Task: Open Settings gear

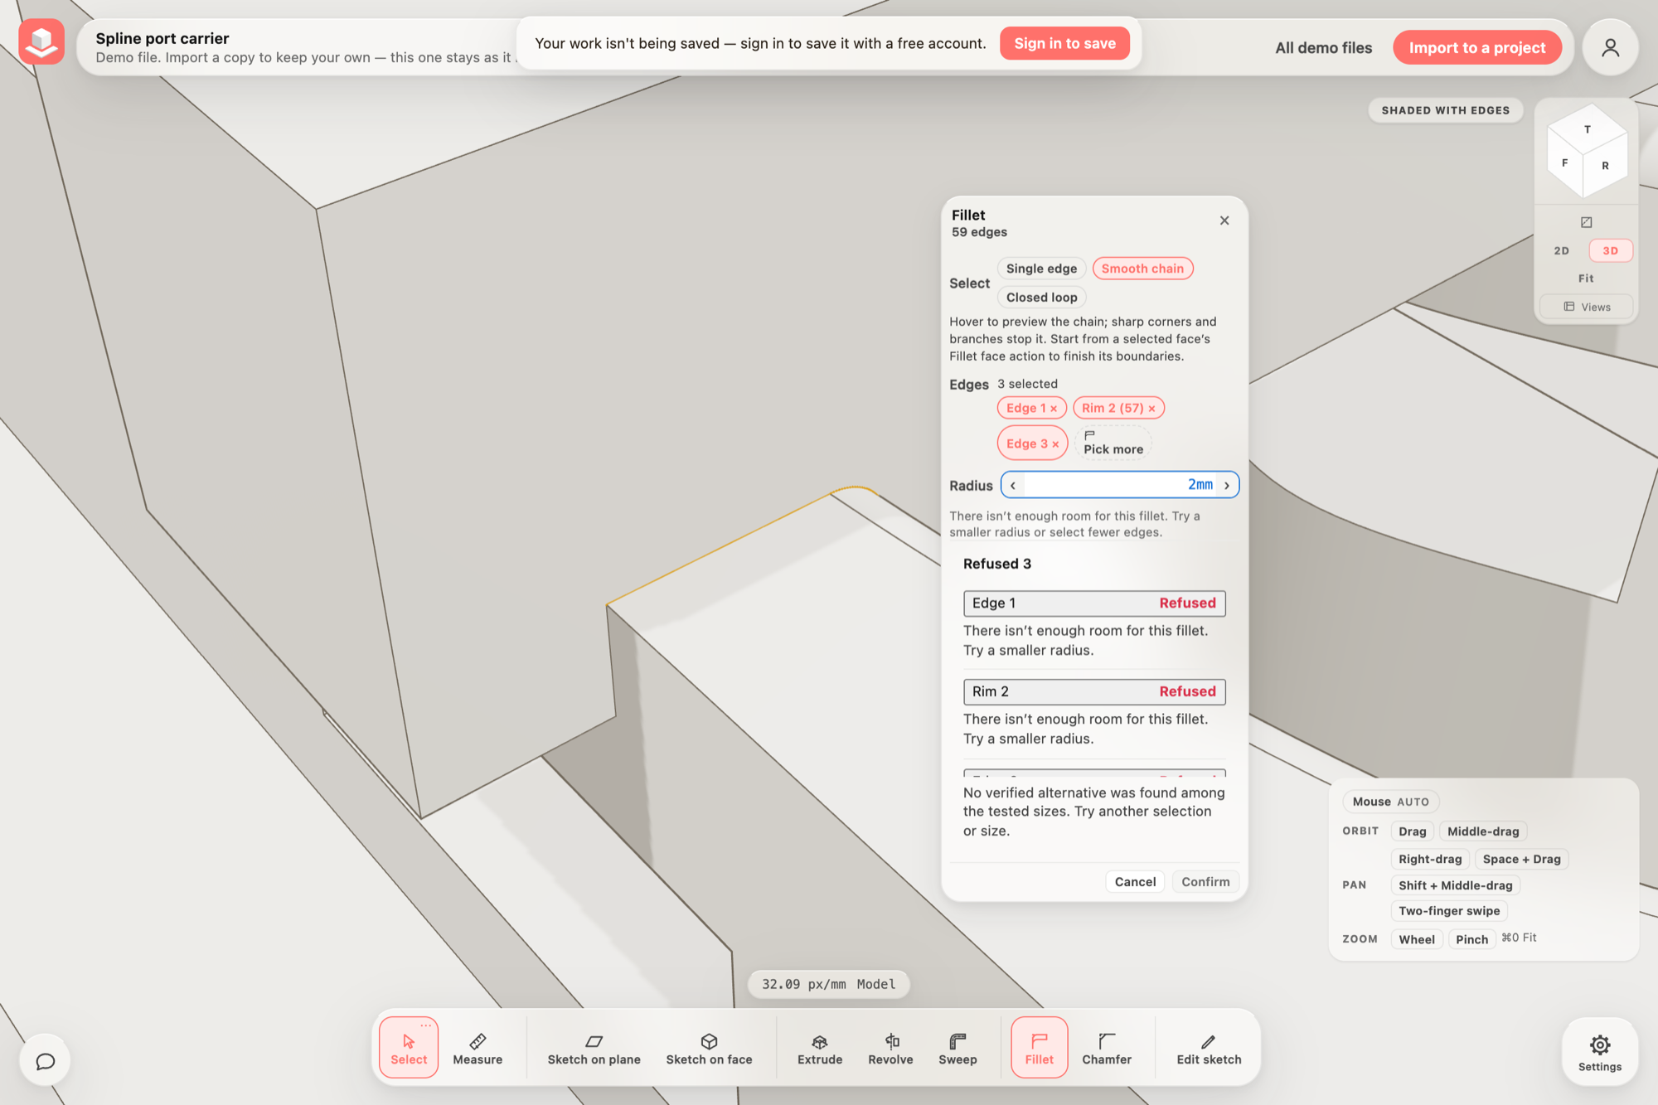Action: point(1600,1051)
